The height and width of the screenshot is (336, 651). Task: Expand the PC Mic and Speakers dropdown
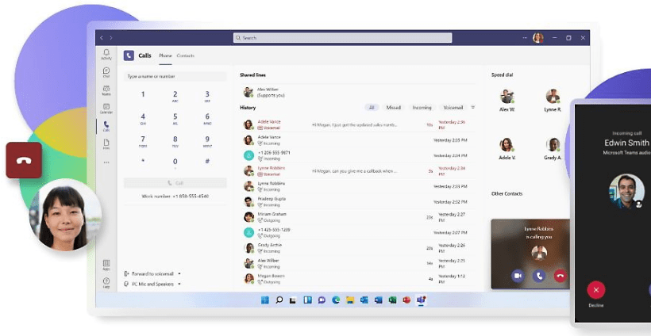coord(179,284)
